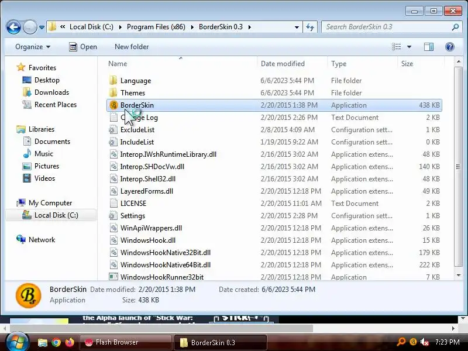
Task: Refresh the BorderSkin 0.3 folder view
Action: pyautogui.click(x=310, y=27)
